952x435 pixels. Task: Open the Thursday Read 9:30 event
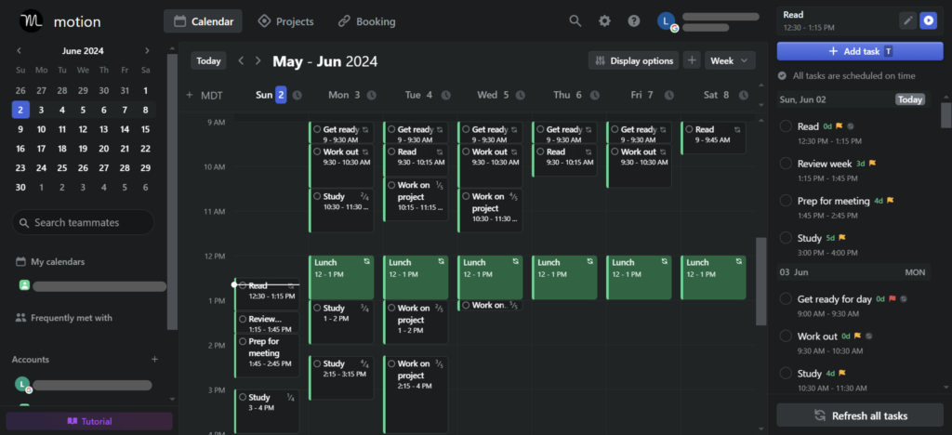pyautogui.click(x=564, y=160)
